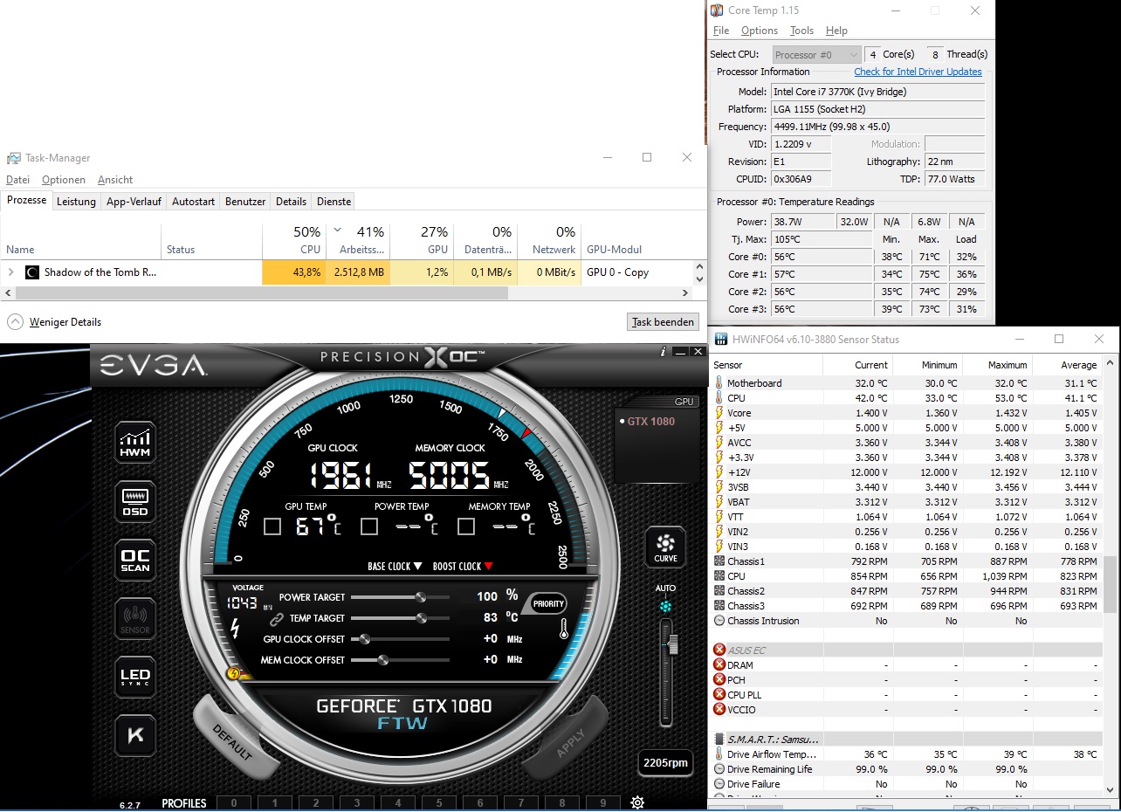Toggle the link icon next to Temp Target
This screenshot has height=812, width=1121.
click(277, 619)
